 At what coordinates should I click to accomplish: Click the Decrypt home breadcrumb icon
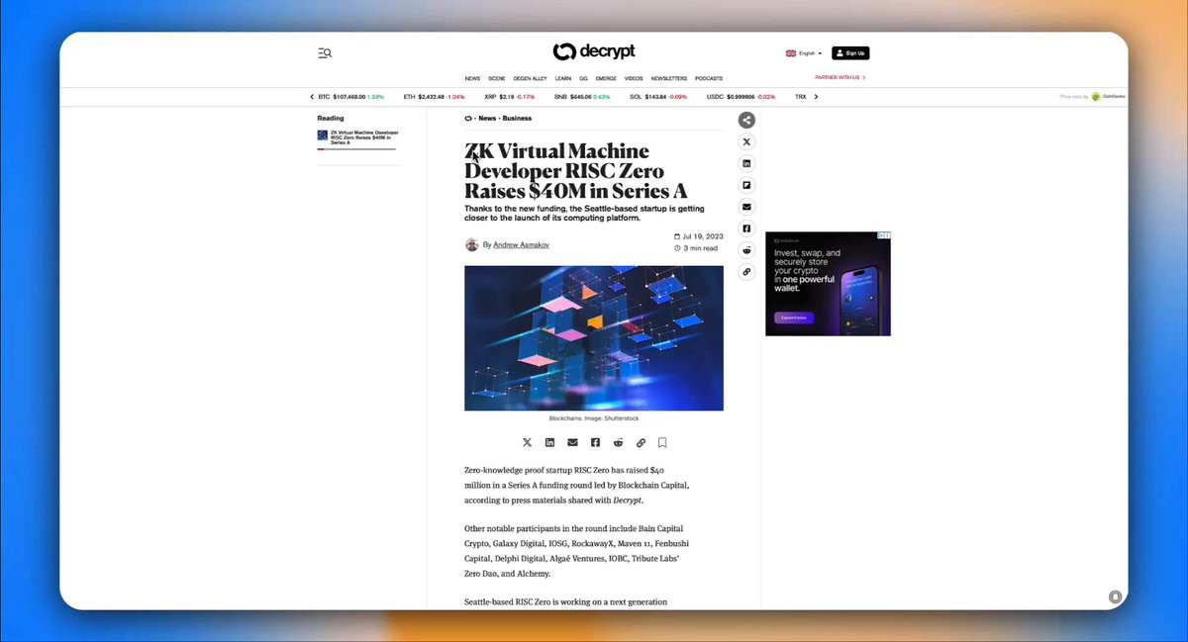tap(468, 119)
